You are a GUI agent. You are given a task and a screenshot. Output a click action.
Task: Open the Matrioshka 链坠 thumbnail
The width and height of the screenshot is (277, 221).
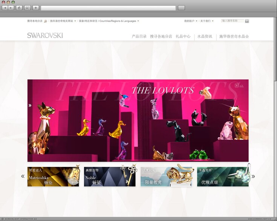[x=54, y=177]
